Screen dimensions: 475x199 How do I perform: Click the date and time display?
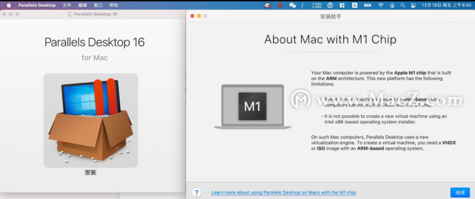point(446,5)
